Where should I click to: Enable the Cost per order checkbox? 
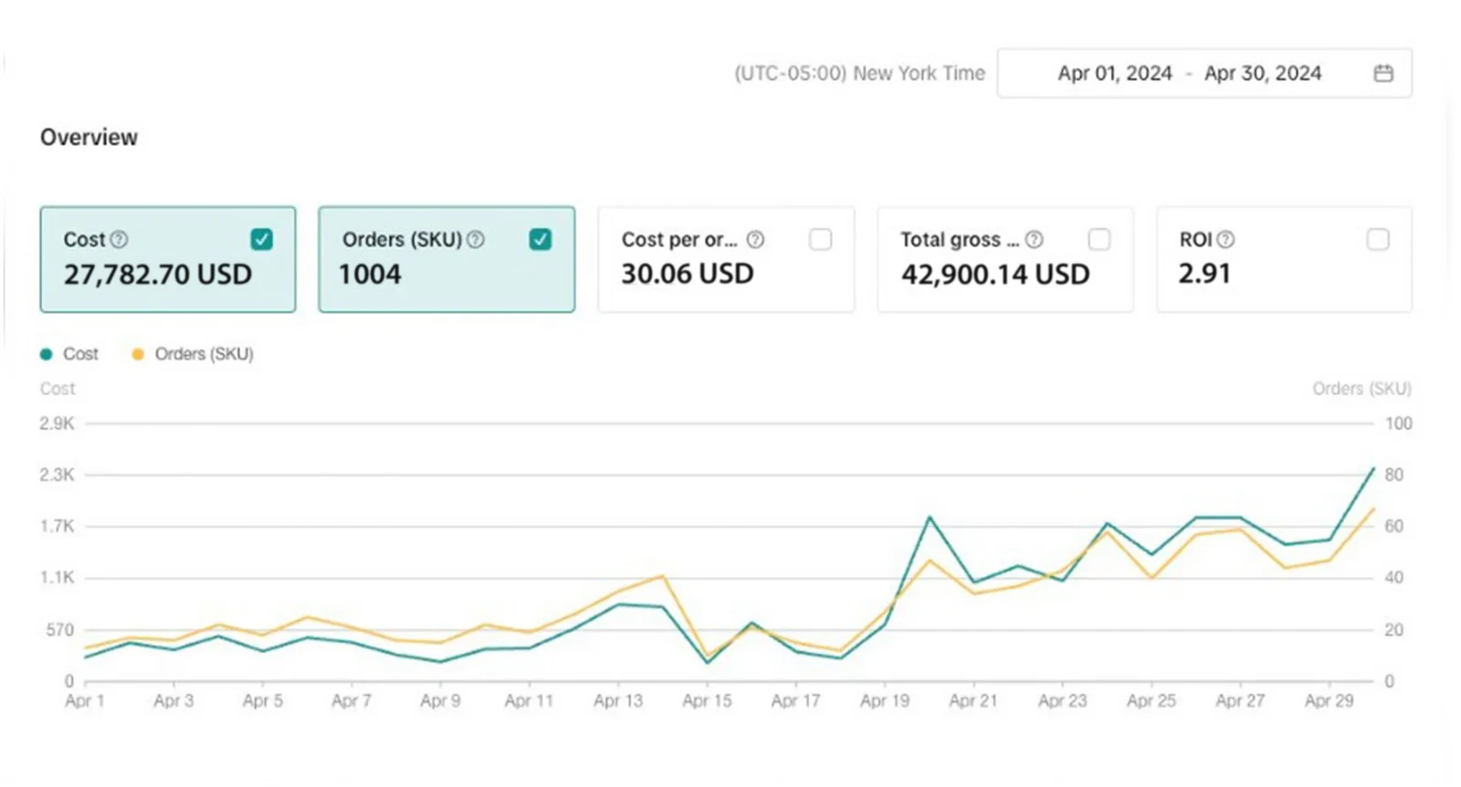(820, 239)
